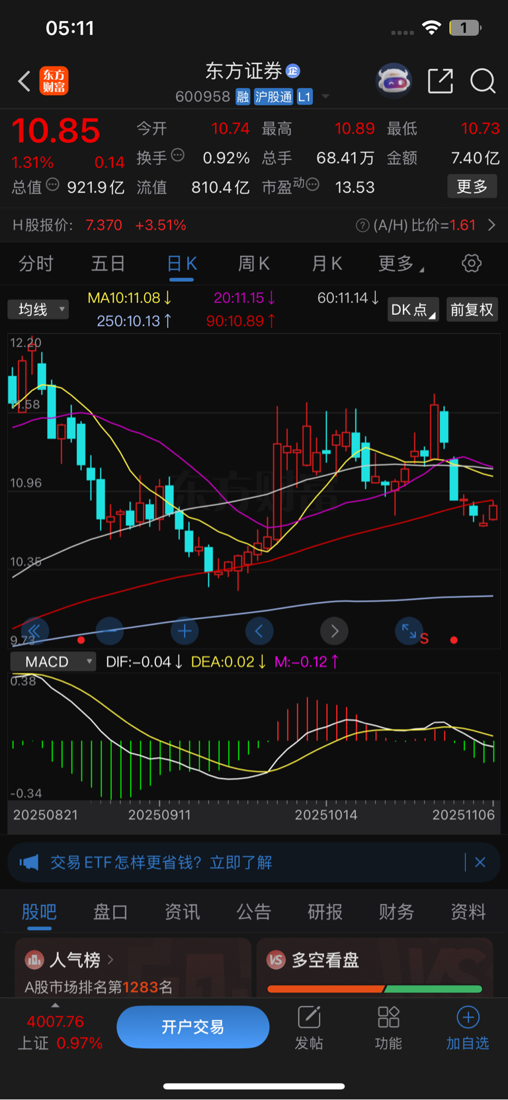This screenshot has width=508, height=1100.
Task: Tap the chart fullscreen expand icon
Action: 408,631
